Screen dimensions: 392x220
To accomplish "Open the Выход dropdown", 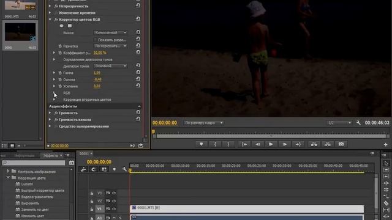I will coord(110,32).
